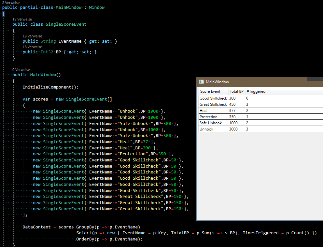Click the Total BP value 377
This screenshot has height=247, width=323.
232,111
